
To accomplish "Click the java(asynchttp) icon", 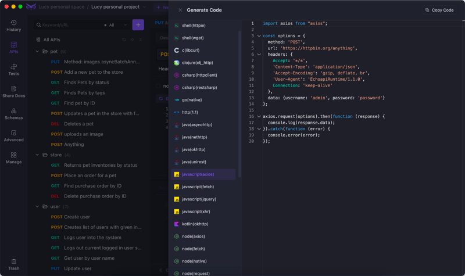I will pyautogui.click(x=177, y=125).
